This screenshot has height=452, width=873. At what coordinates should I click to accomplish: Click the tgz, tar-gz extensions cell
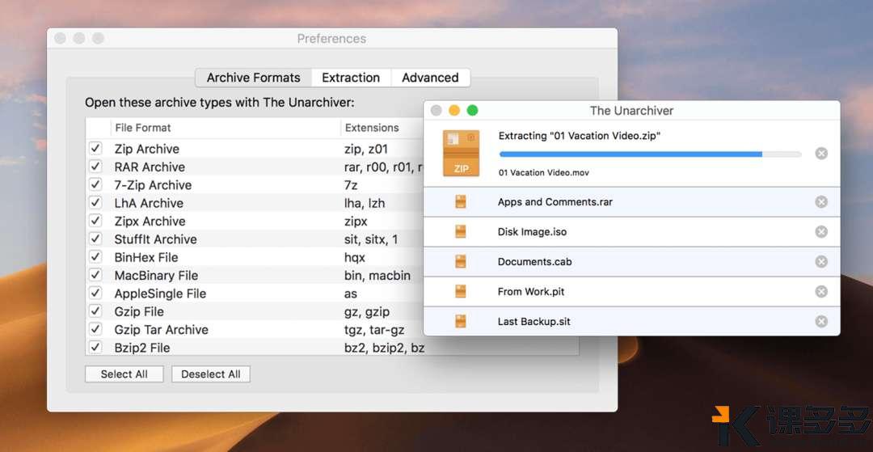tap(374, 330)
